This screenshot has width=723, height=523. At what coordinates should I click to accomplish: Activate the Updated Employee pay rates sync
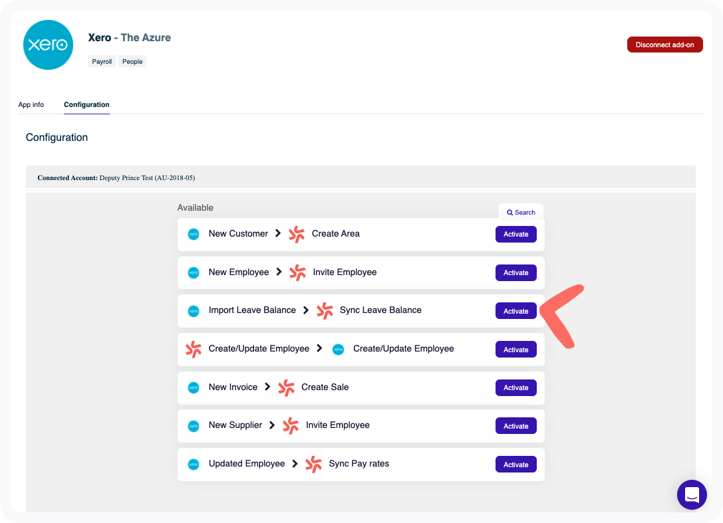pos(515,465)
